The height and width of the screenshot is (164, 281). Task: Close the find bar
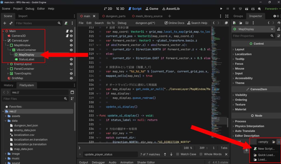tap(226, 154)
